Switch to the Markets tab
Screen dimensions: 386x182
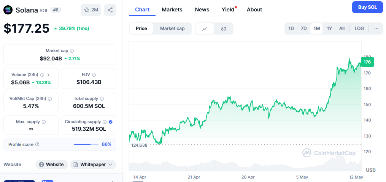172,9
